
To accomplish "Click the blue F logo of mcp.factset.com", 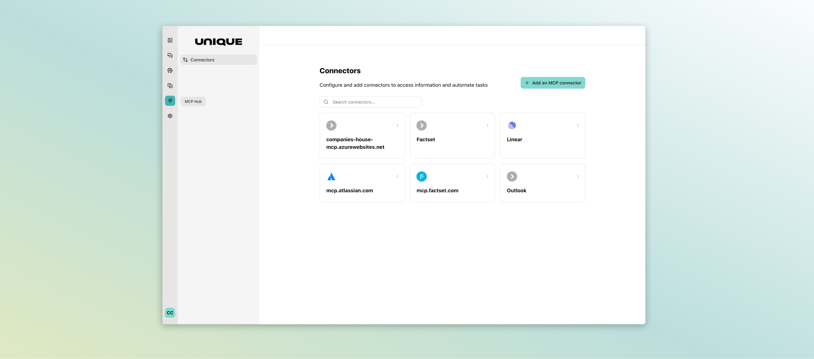I will 422,176.
